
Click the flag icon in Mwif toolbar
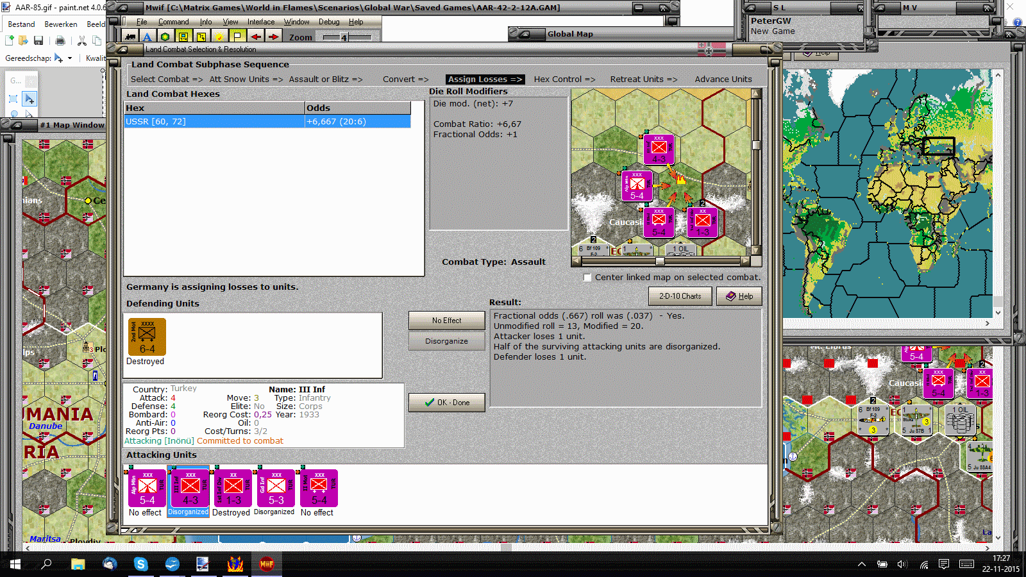(237, 37)
